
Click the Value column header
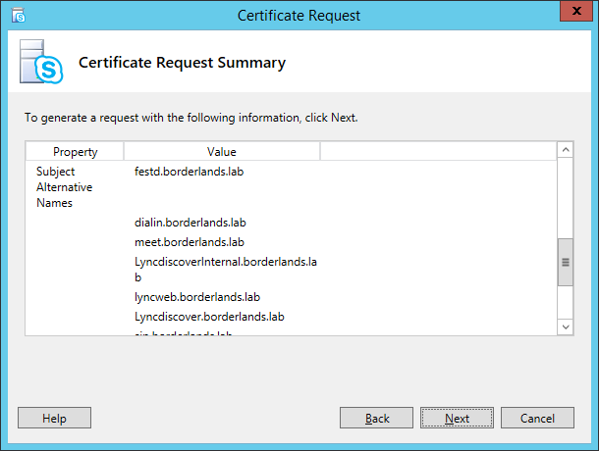pos(222,152)
